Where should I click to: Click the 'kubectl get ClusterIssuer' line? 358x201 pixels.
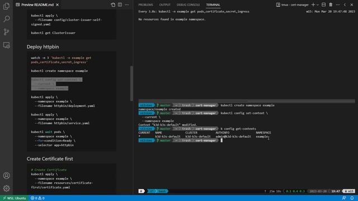[x=53, y=33]
